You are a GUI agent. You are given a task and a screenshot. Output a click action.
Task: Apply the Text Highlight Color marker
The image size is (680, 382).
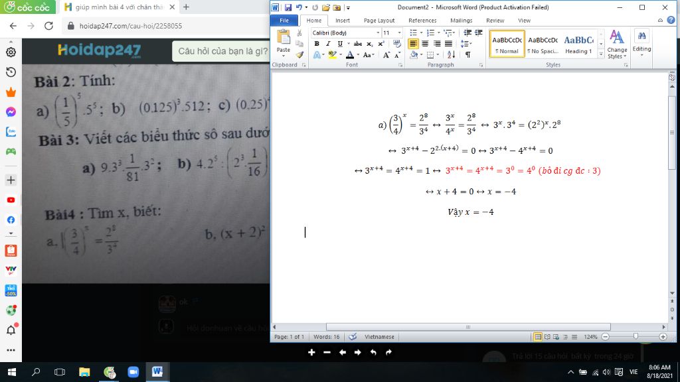click(332, 55)
